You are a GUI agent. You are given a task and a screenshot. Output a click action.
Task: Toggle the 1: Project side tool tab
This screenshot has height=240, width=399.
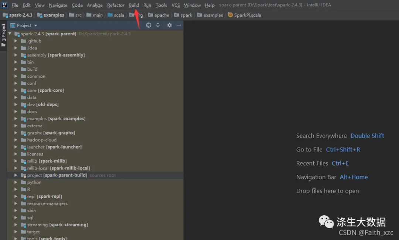[x=3, y=35]
